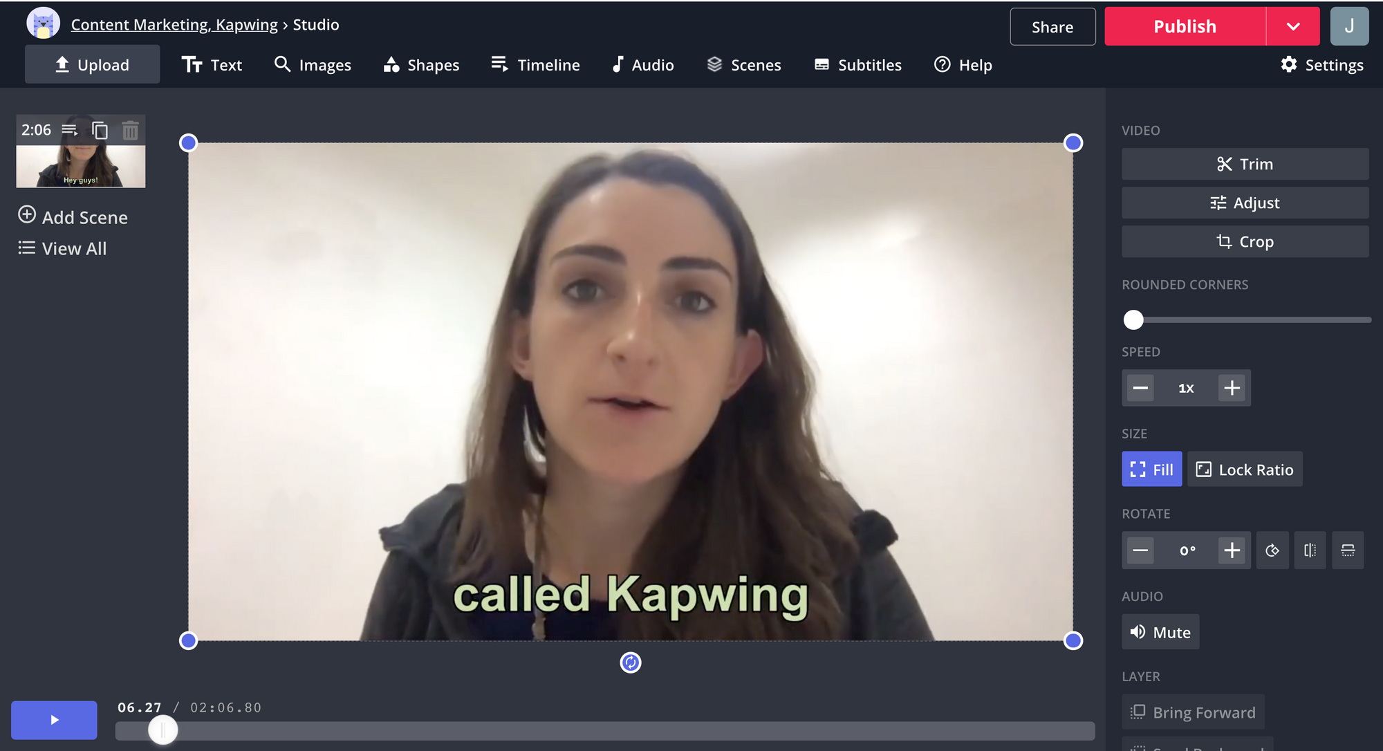Delete scene with trash icon
Screen dimensions: 1383x751
(130, 130)
